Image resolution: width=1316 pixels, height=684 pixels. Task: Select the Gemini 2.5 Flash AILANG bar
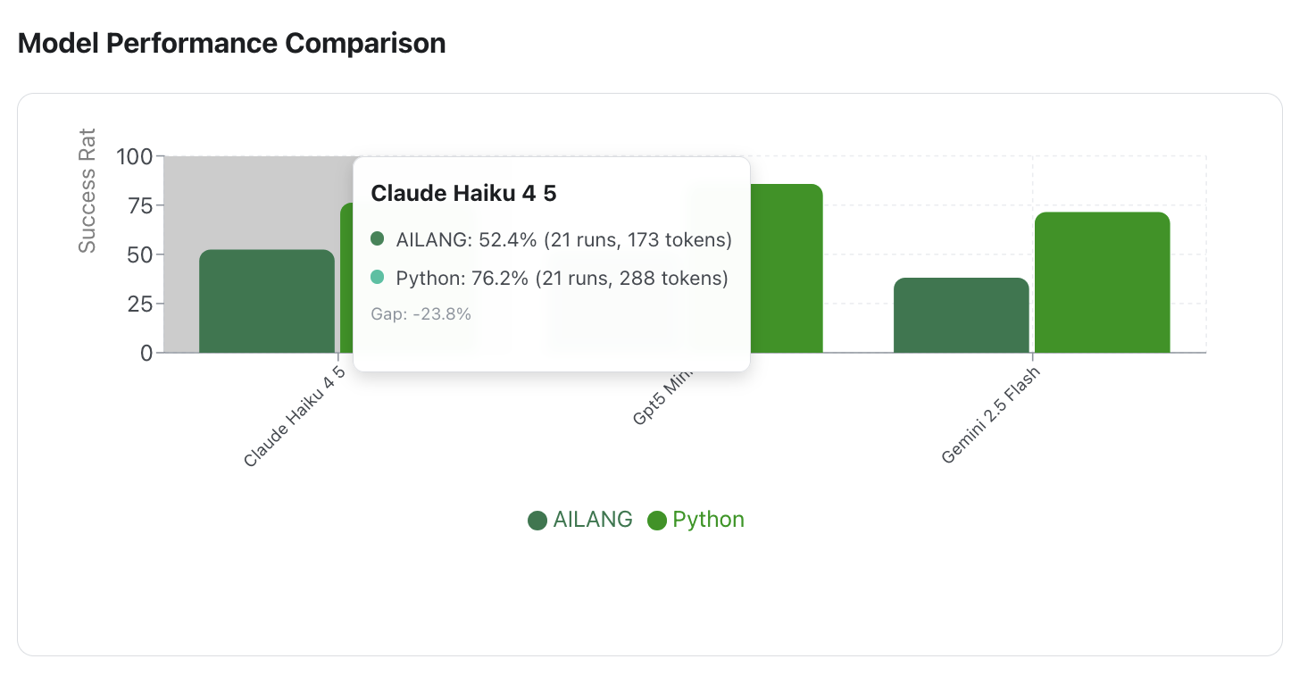click(x=961, y=316)
